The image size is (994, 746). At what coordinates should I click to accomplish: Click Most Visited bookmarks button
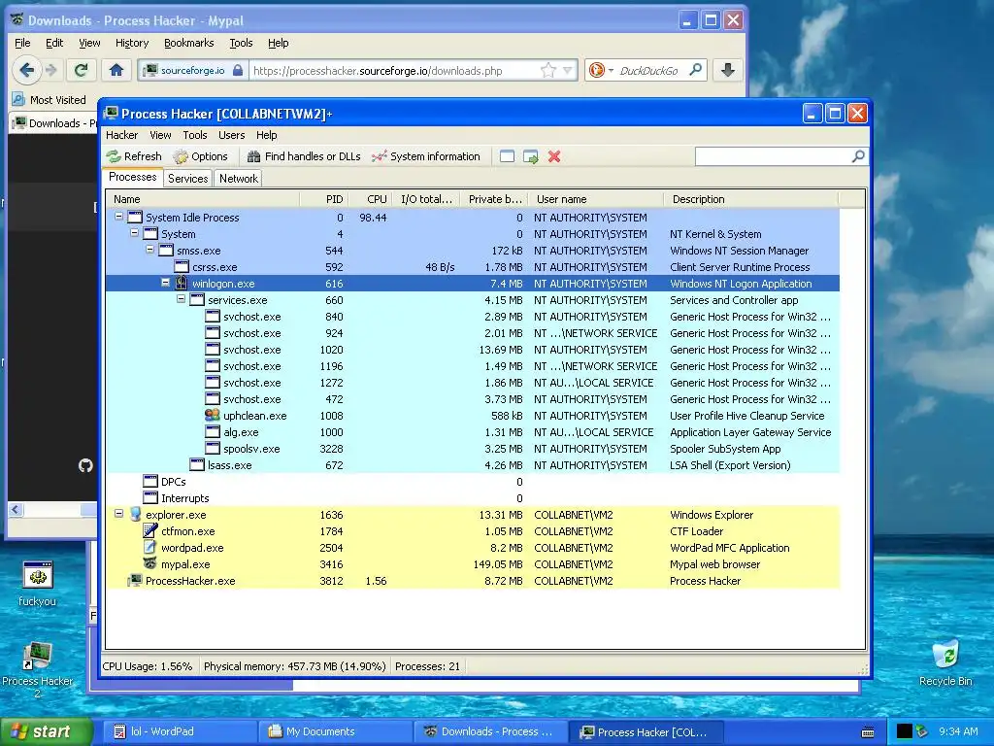50,100
